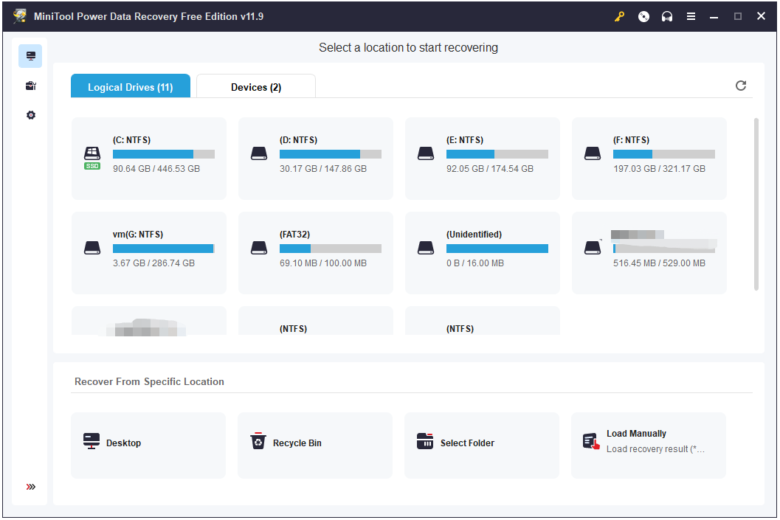Click the key register icon in title bar

pos(620,16)
